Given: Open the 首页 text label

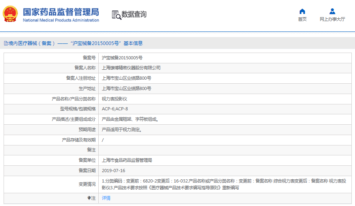Looking at the screenshot, I should pyautogui.click(x=302, y=19).
